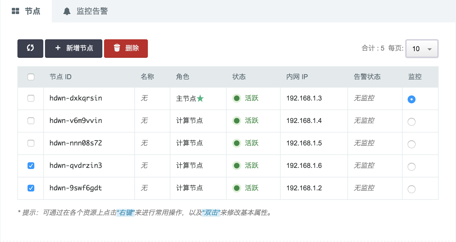456x242 pixels.
Task: Click the 状态 column header
Action: tap(239, 77)
